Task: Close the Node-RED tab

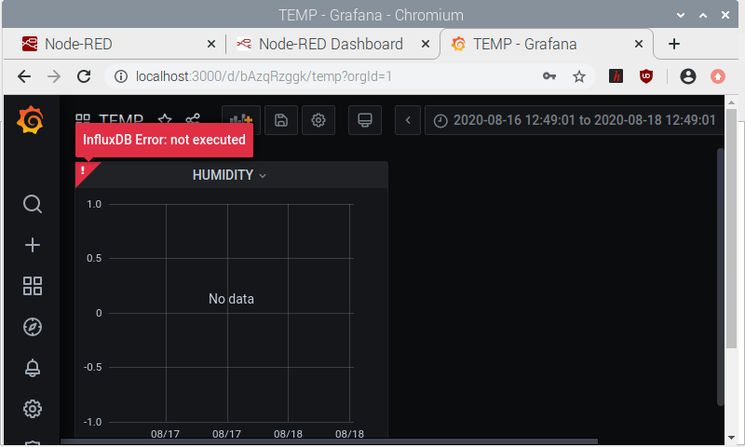Action: click(211, 44)
